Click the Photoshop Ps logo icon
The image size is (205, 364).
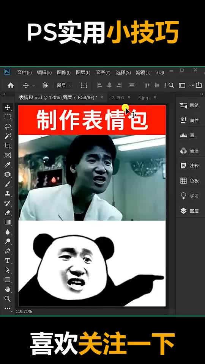tap(7, 72)
